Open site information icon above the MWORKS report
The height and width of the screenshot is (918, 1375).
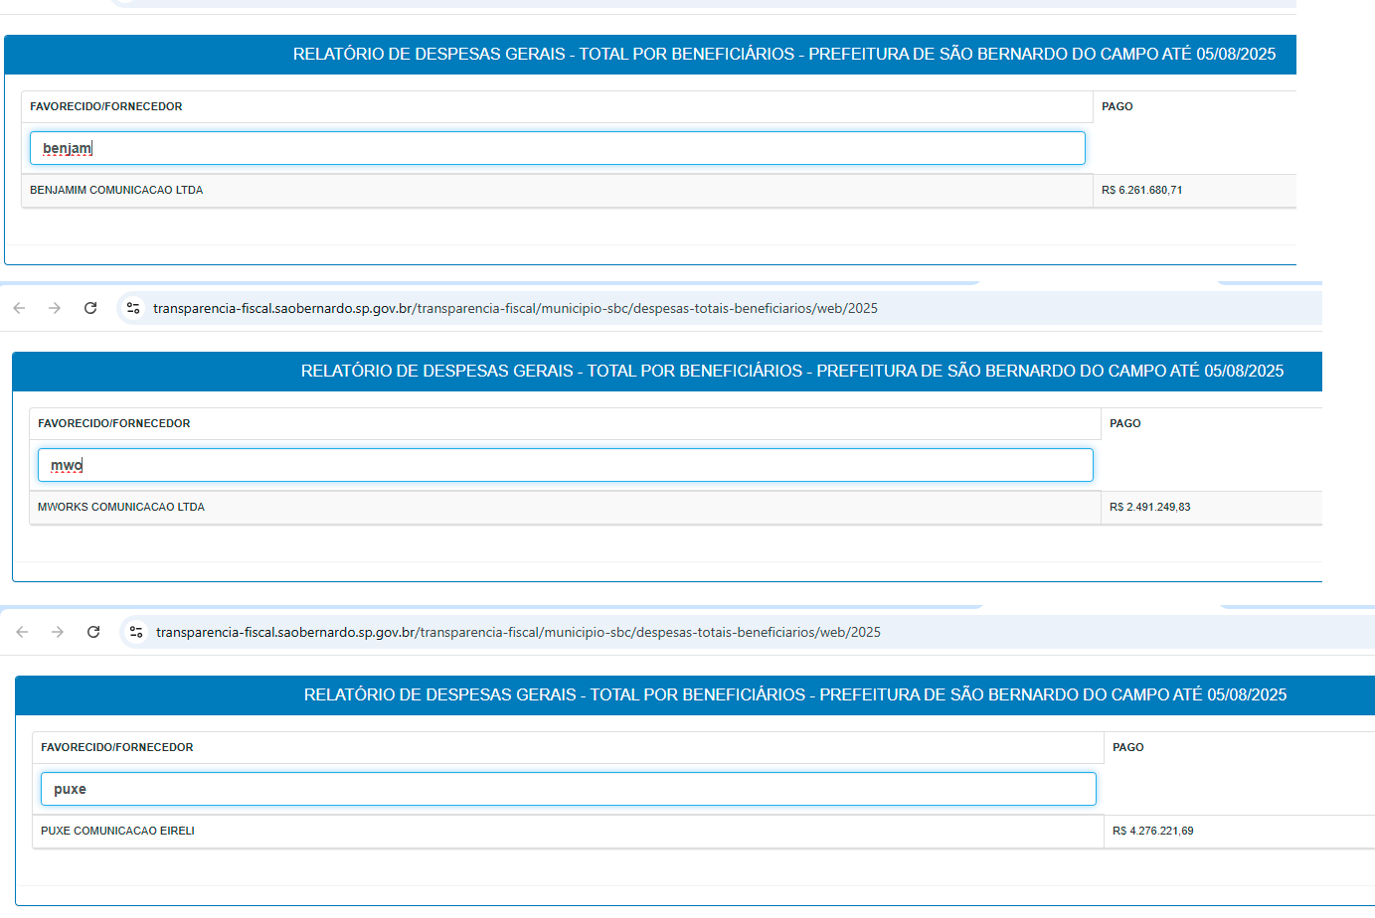[133, 308]
